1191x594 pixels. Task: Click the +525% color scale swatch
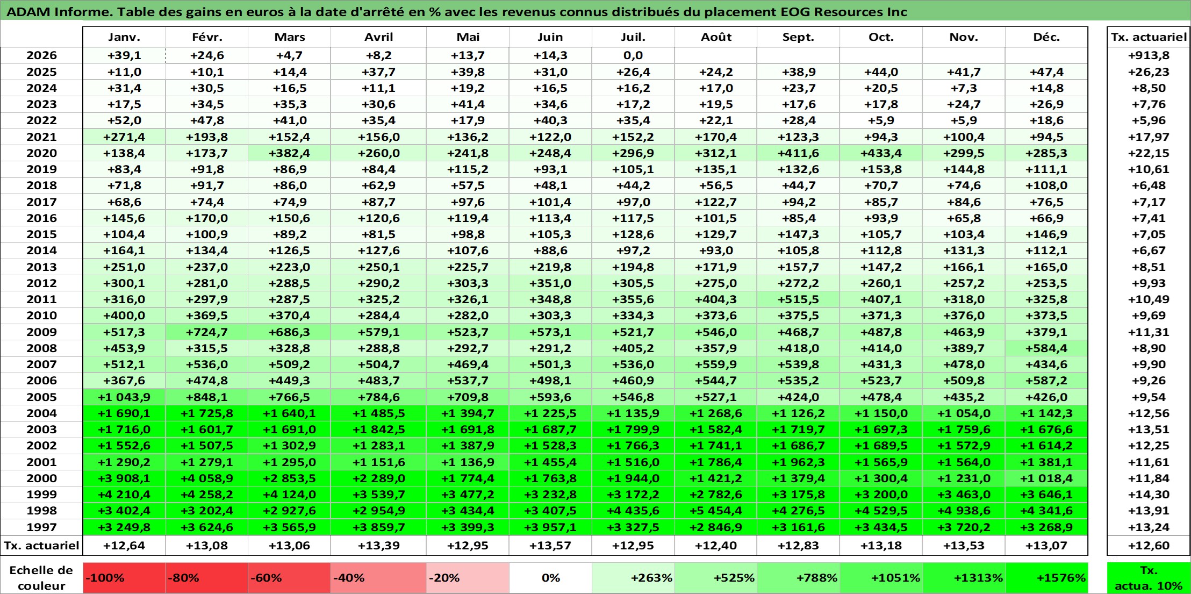(716, 578)
